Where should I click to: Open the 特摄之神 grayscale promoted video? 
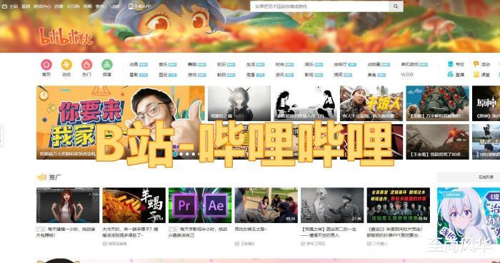(332, 205)
